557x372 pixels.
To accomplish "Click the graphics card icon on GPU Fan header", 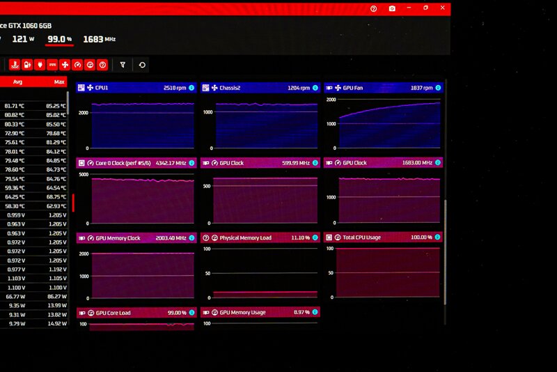I will click(329, 88).
